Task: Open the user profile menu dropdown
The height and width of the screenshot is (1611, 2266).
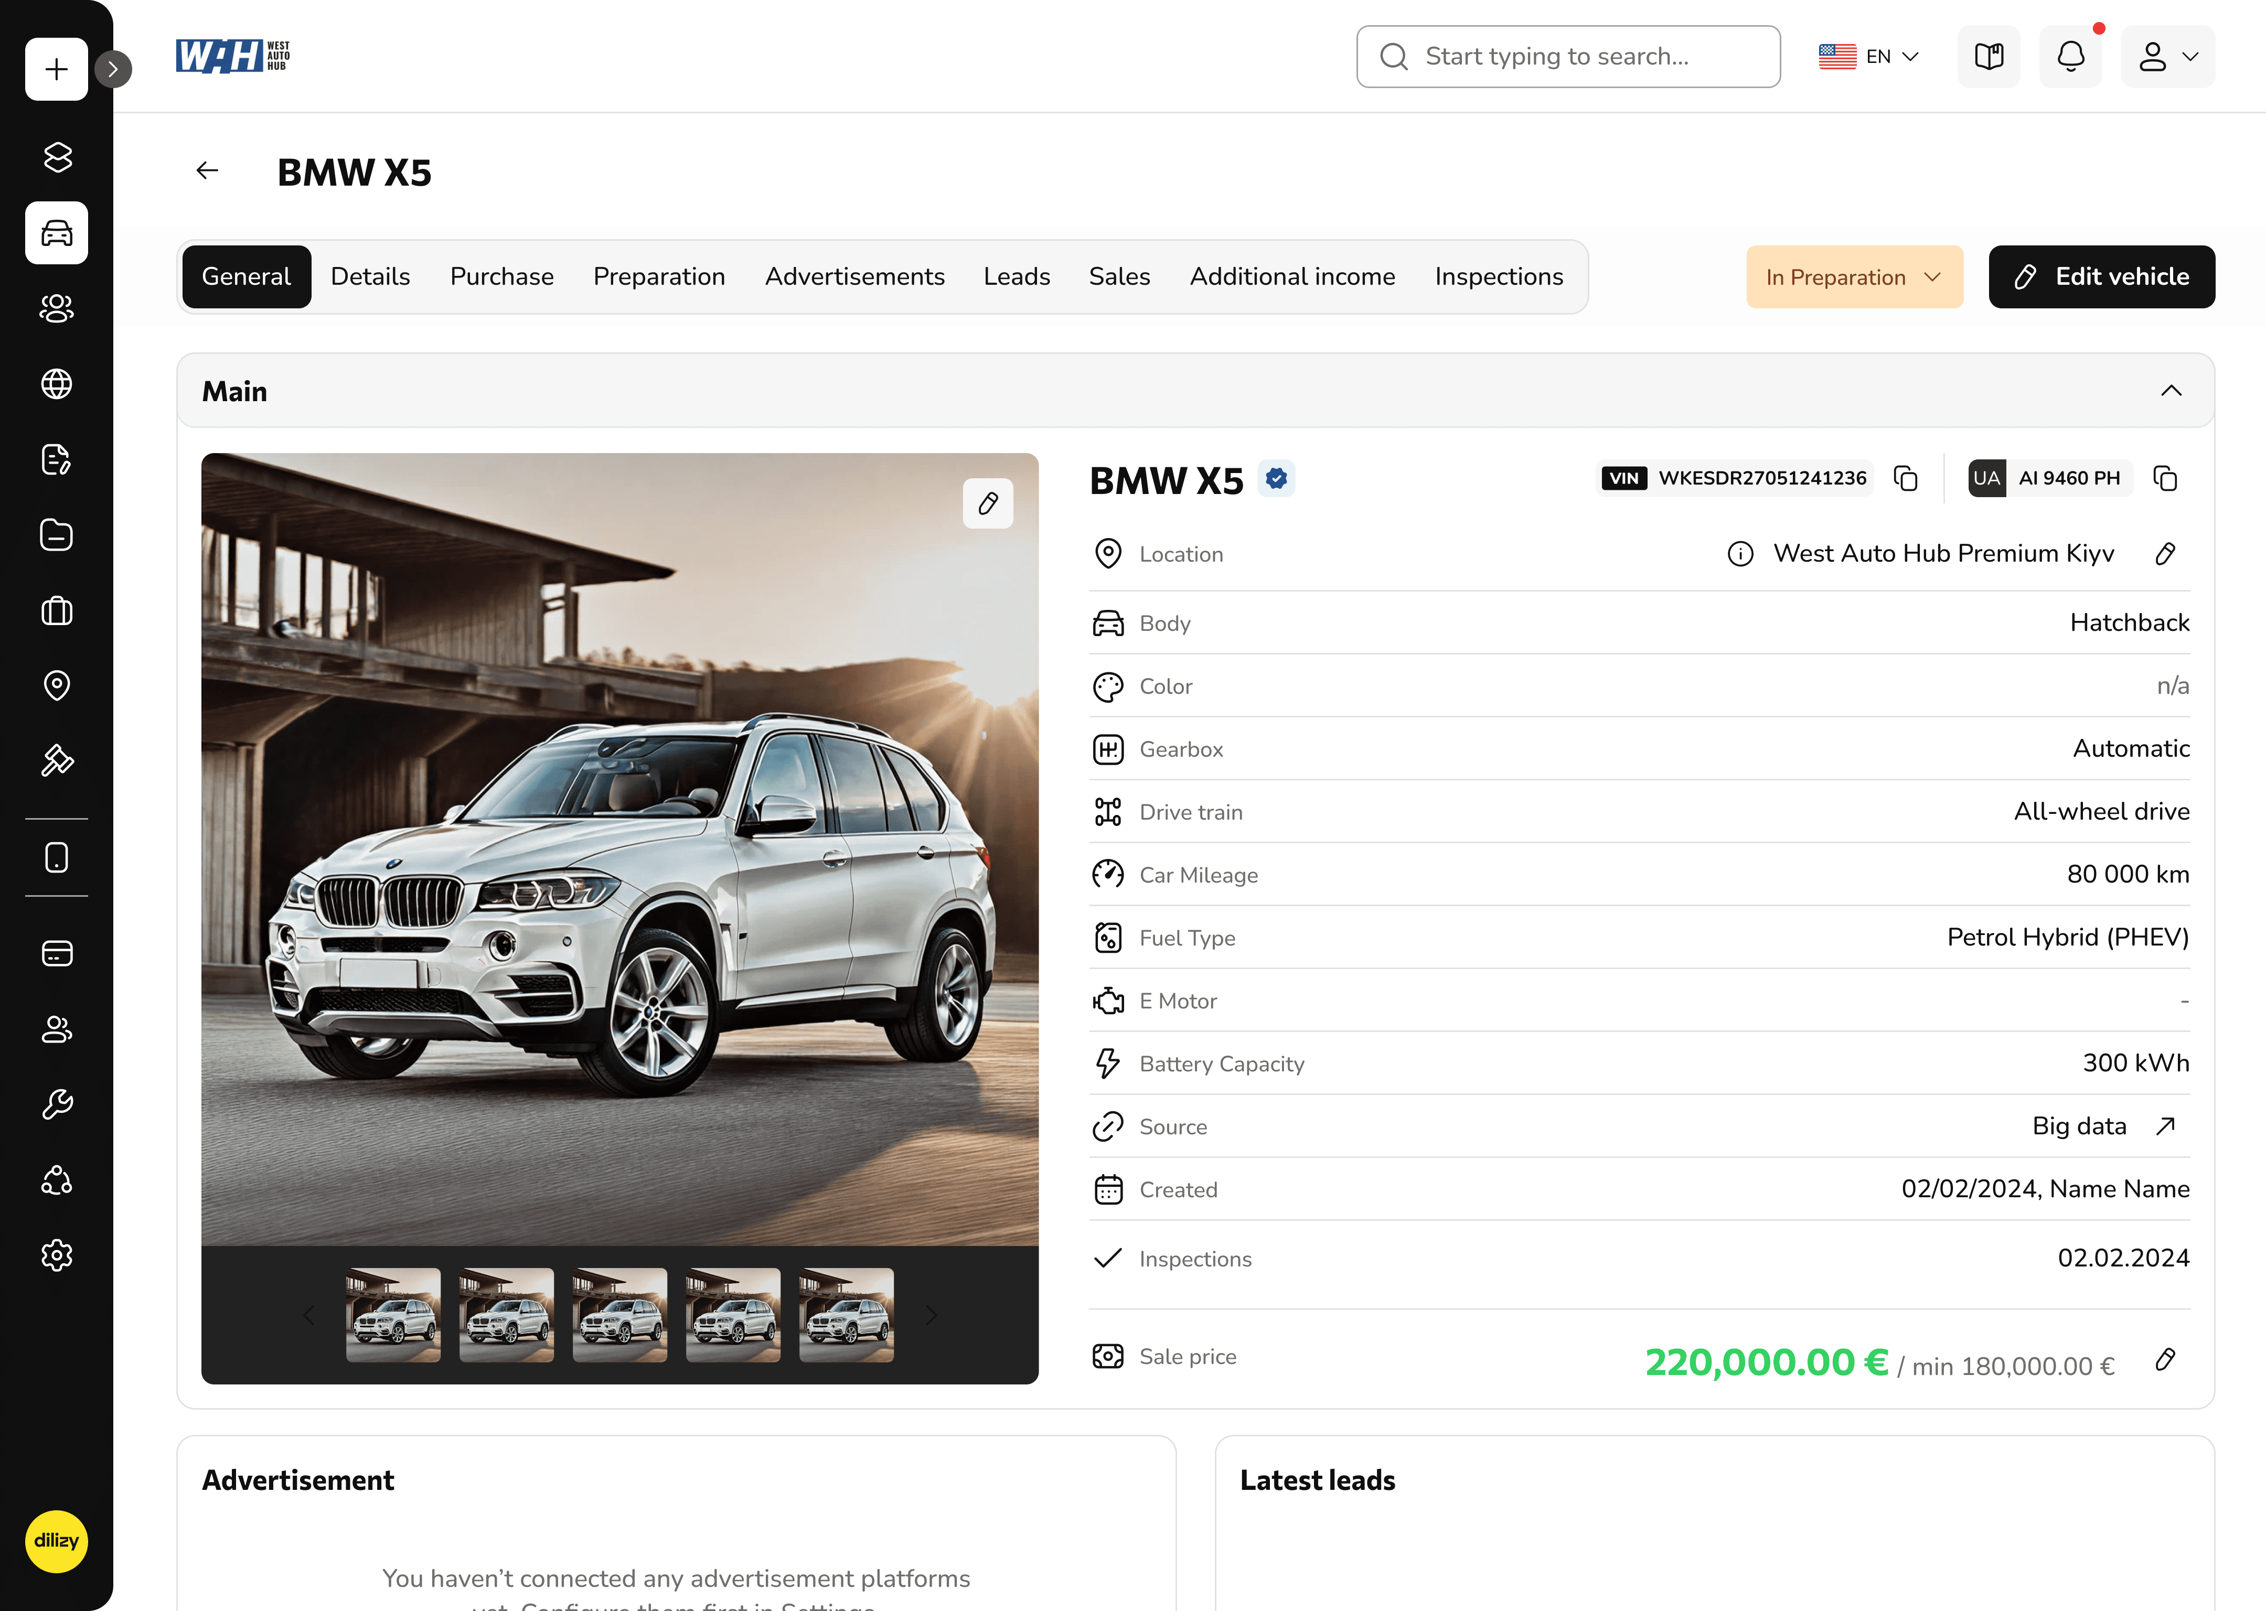Action: (x=2168, y=57)
